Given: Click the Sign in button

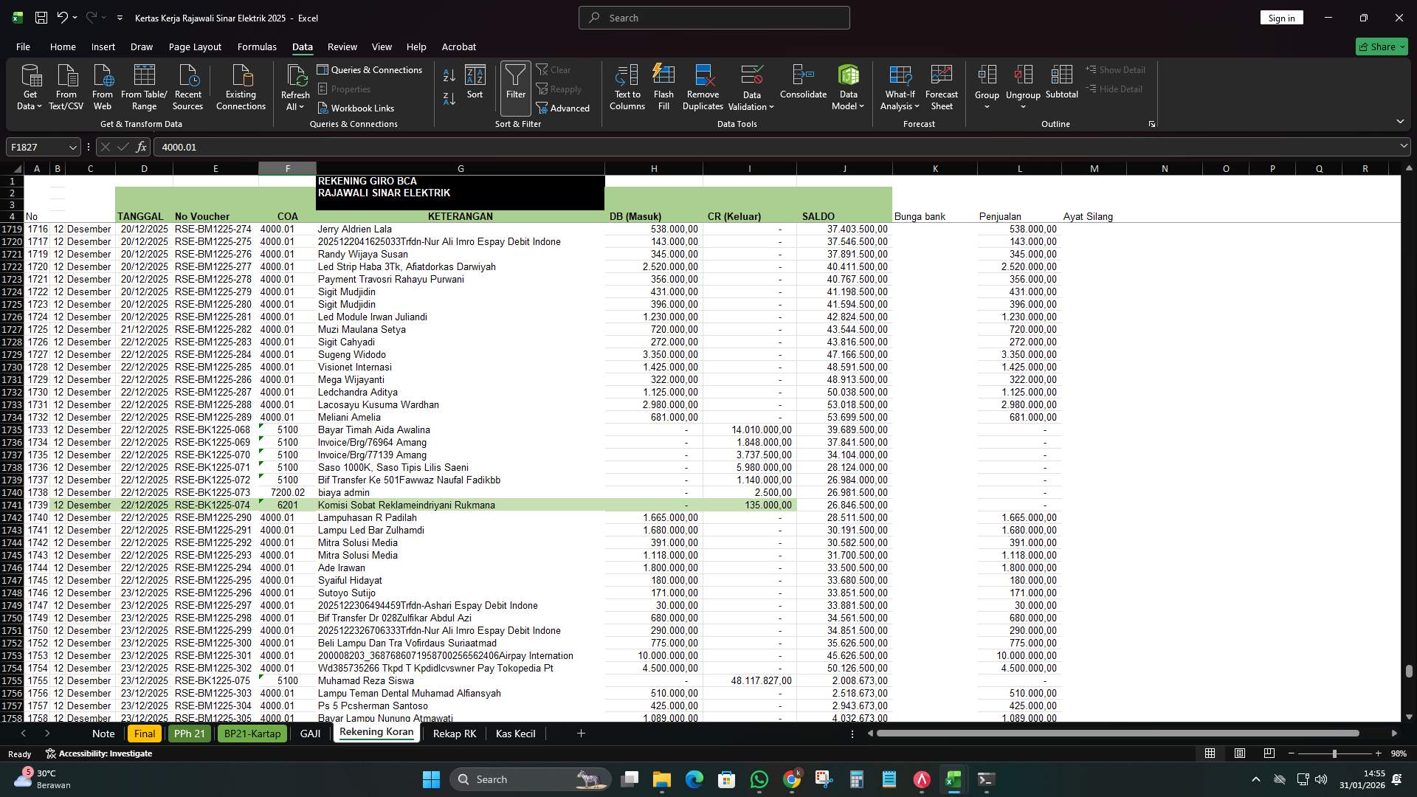Looking at the screenshot, I should pos(1281,17).
